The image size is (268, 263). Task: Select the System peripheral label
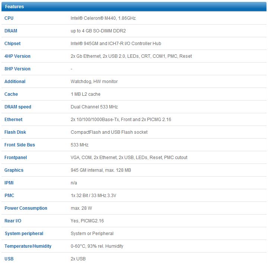click(x=24, y=233)
